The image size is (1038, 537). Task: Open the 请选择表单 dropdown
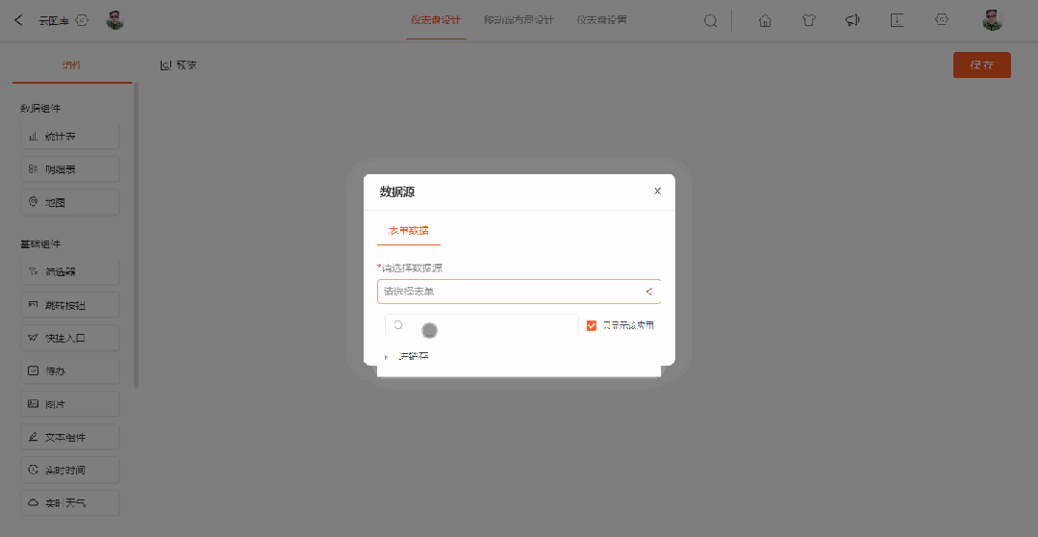(519, 292)
